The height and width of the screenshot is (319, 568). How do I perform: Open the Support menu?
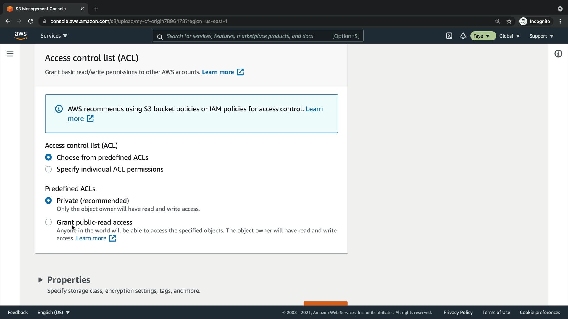[541, 36]
